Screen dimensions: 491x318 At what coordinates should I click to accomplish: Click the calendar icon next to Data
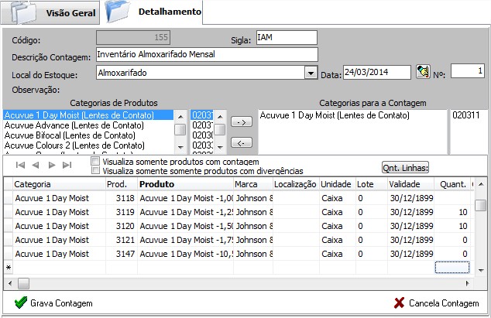pyautogui.click(x=422, y=72)
